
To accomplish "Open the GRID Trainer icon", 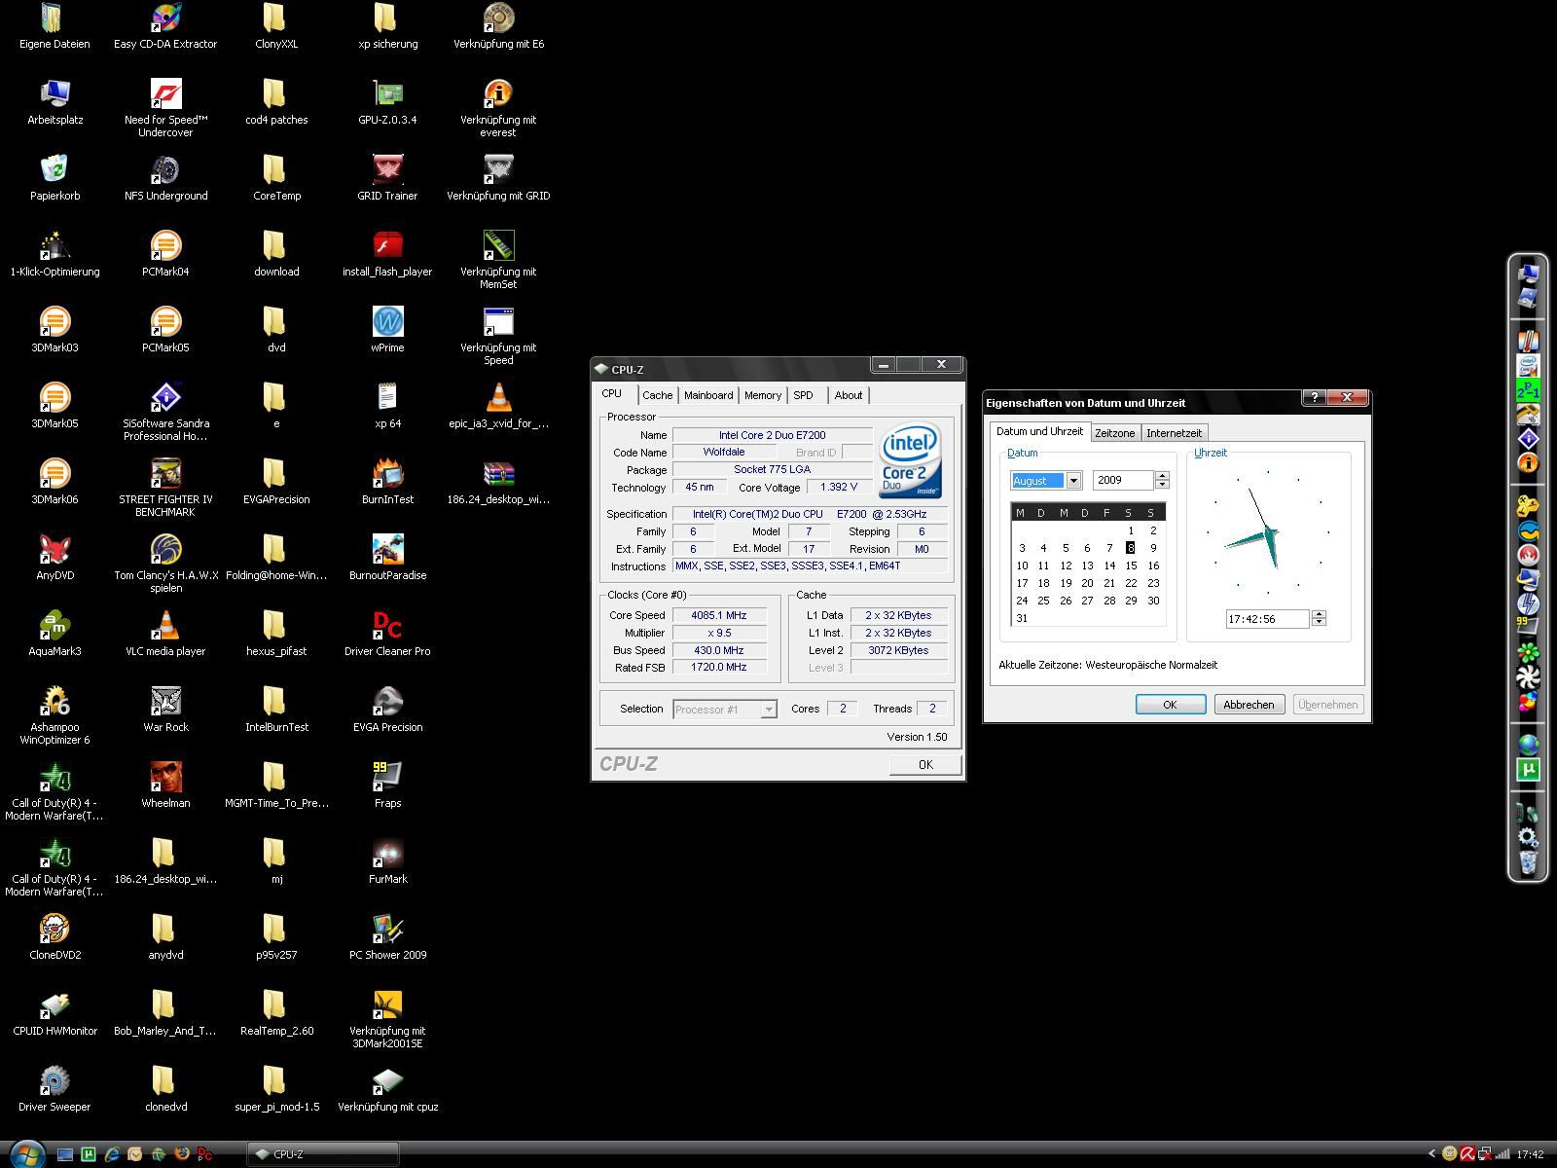I will tap(387, 178).
